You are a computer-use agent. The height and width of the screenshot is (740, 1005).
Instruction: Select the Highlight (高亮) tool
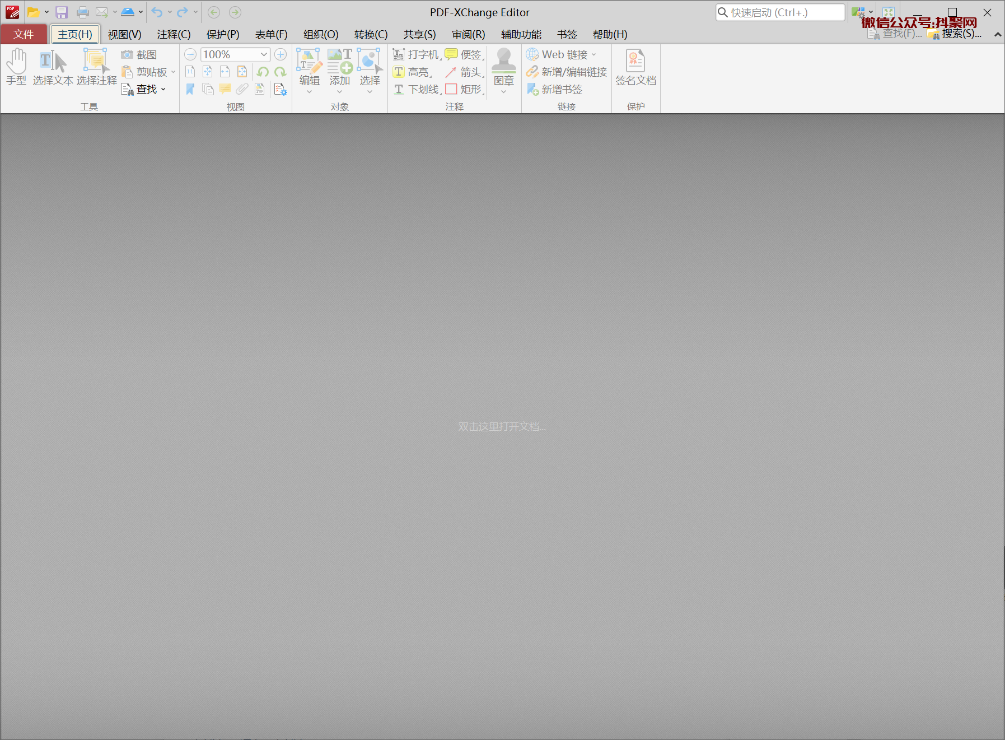(412, 72)
